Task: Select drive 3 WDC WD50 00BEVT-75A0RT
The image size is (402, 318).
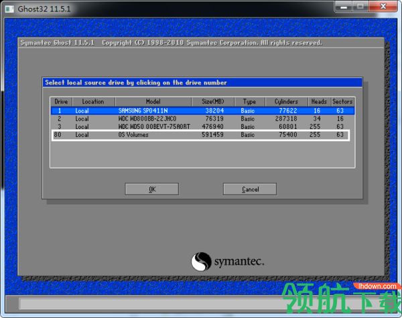Action: click(202, 127)
